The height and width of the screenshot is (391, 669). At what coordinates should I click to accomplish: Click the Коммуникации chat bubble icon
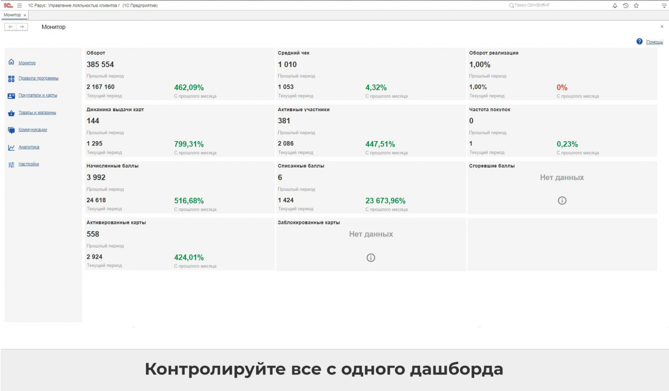(x=11, y=130)
